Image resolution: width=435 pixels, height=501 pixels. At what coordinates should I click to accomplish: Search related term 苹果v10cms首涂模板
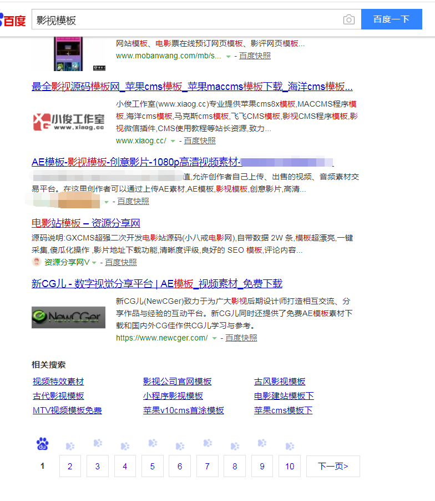point(184,410)
